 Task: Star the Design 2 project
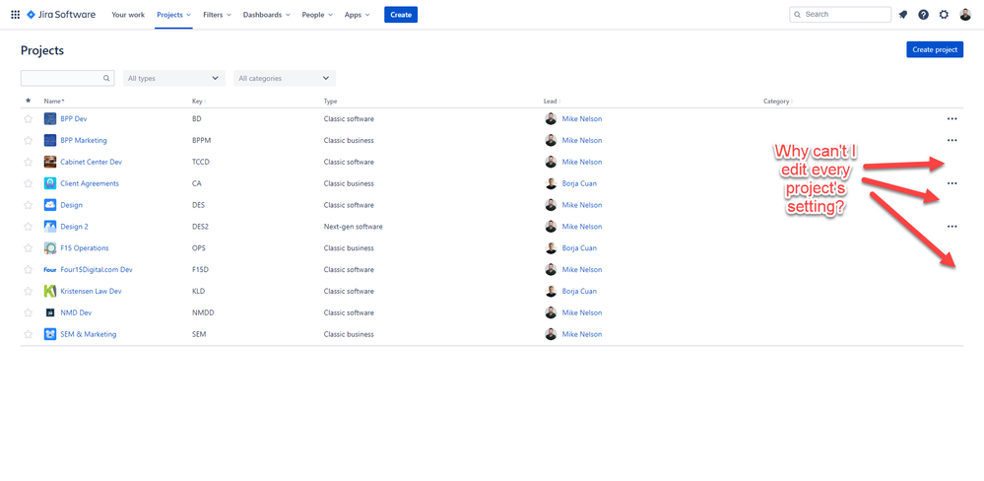(28, 226)
